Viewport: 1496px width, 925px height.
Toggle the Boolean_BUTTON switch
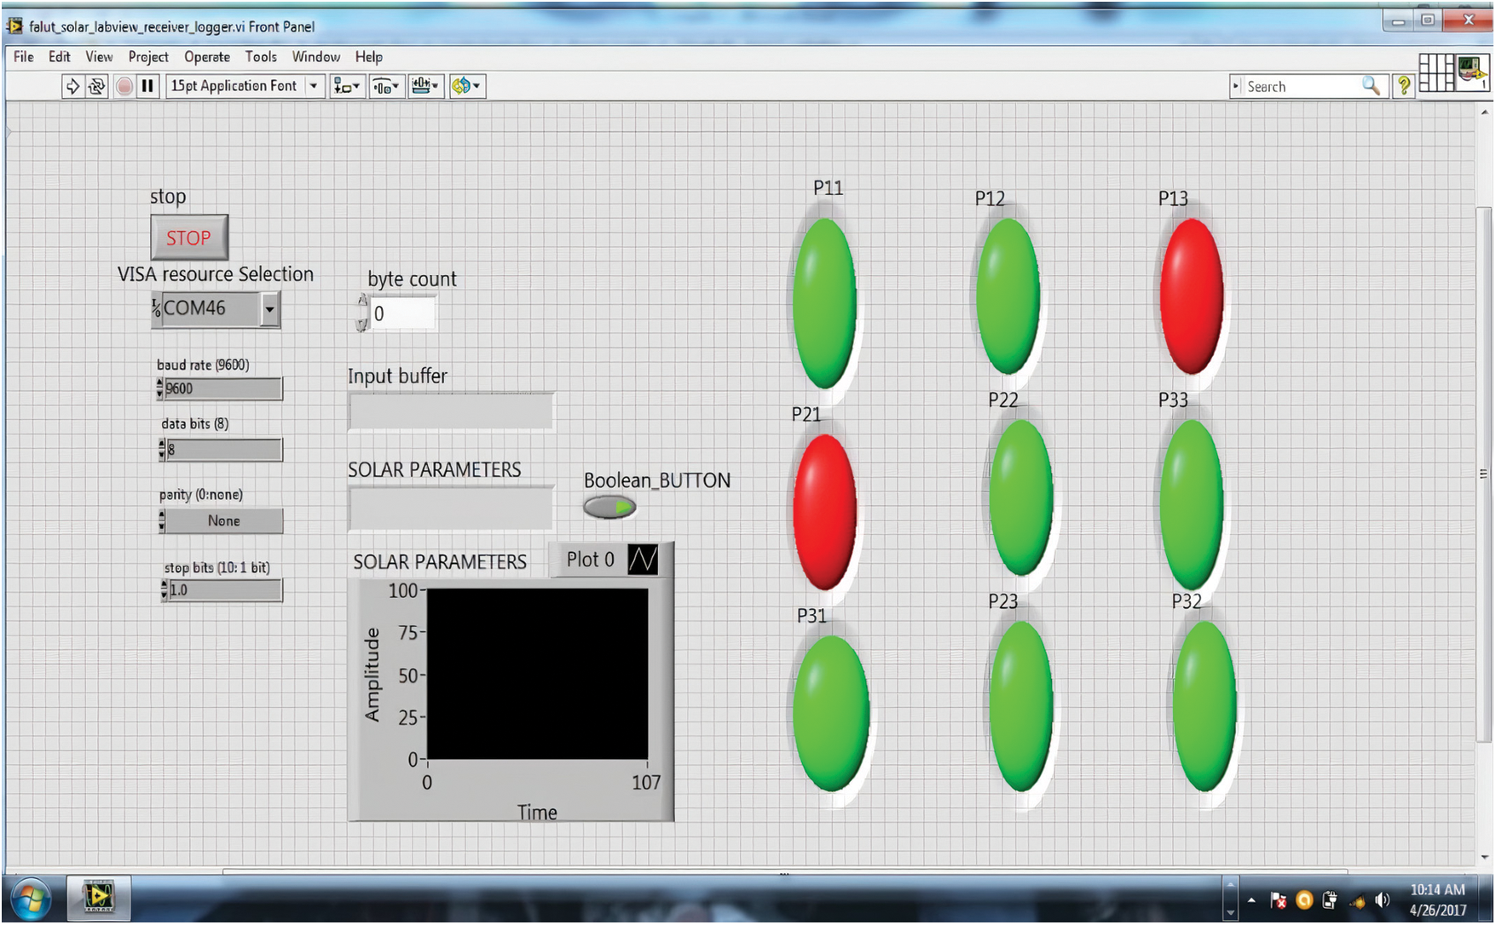(x=609, y=508)
